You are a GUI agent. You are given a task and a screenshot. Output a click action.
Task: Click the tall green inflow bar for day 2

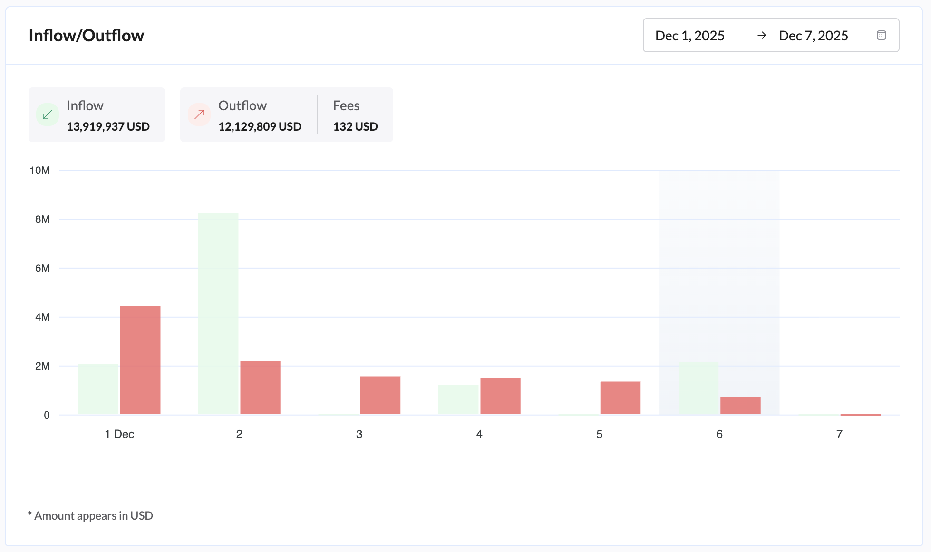tap(218, 314)
